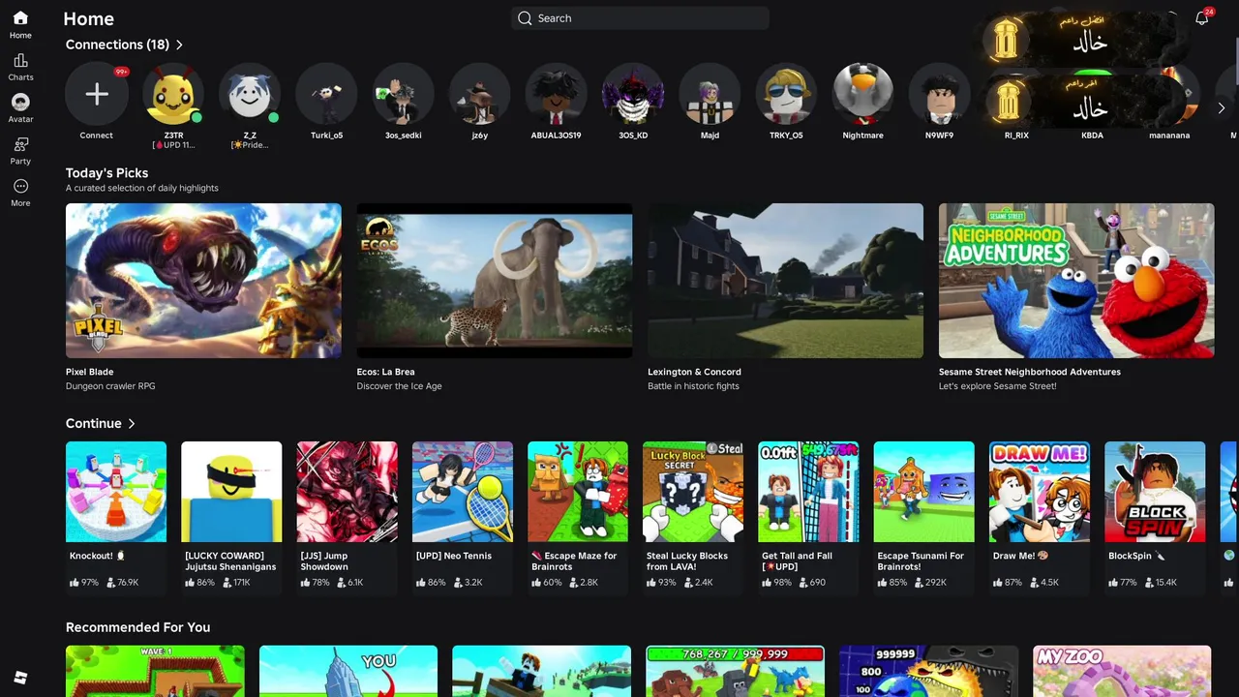The height and width of the screenshot is (697, 1239).
Task: Open 3os_sedki's avatar profile
Action: click(403, 94)
